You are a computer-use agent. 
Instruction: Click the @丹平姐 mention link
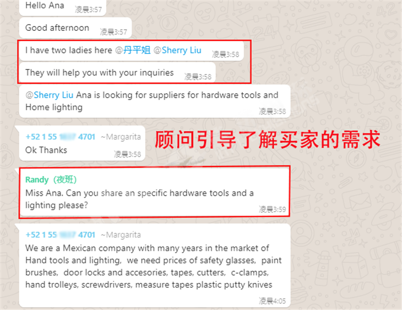(x=133, y=50)
